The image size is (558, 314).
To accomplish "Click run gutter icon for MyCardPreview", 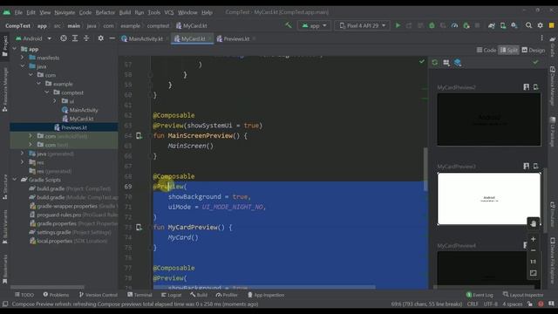I will [x=139, y=227].
